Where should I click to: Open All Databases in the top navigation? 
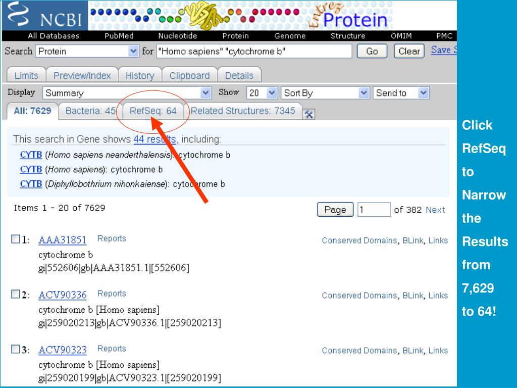54,36
